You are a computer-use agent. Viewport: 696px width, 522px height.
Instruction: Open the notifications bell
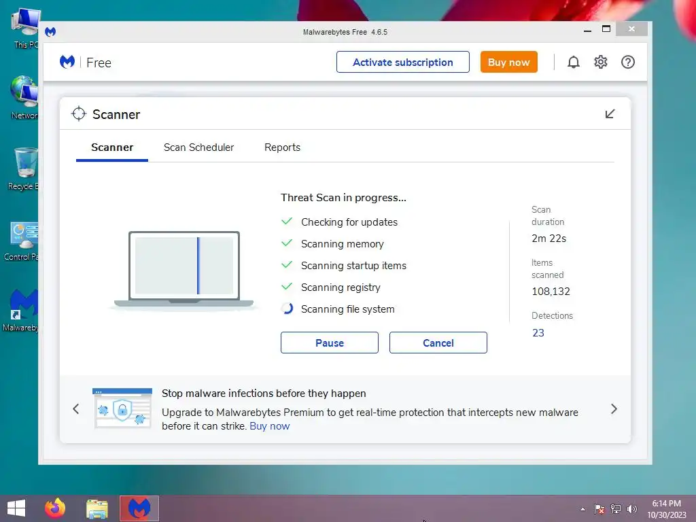[x=574, y=62]
